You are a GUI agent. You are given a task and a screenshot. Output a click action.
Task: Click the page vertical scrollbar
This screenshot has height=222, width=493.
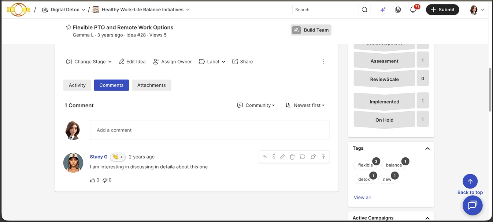pos(490,89)
